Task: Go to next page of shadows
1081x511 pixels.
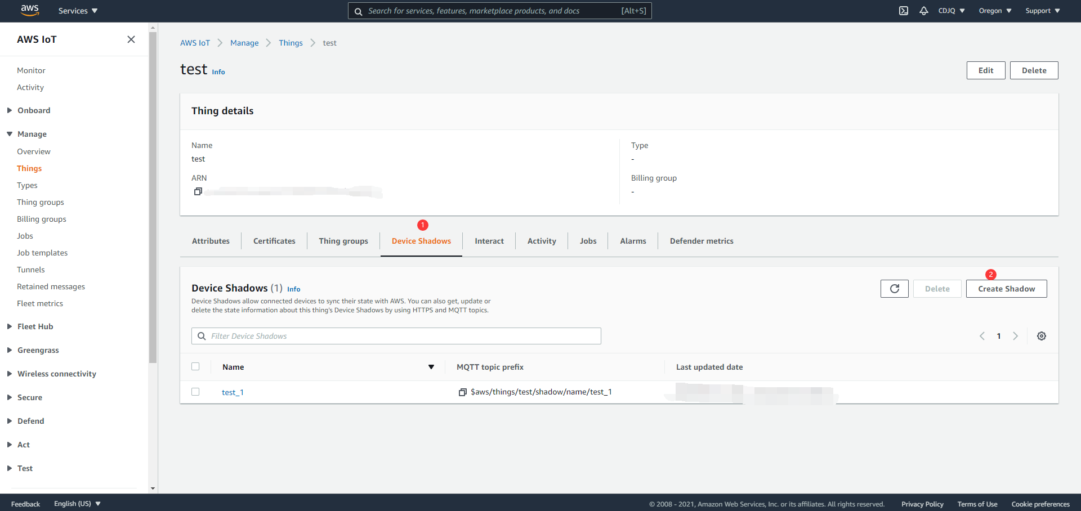Action: [x=1016, y=336]
